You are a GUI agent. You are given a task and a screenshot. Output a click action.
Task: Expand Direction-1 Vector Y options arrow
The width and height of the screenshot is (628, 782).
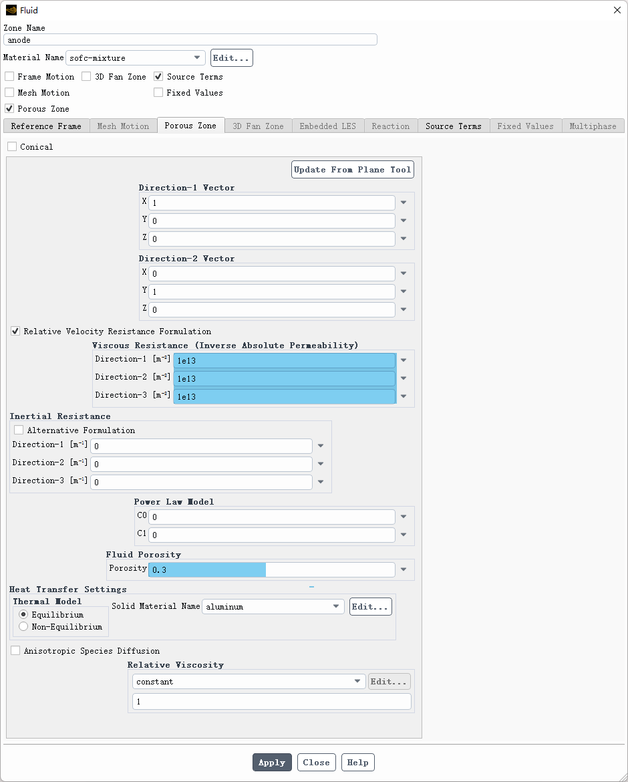404,221
